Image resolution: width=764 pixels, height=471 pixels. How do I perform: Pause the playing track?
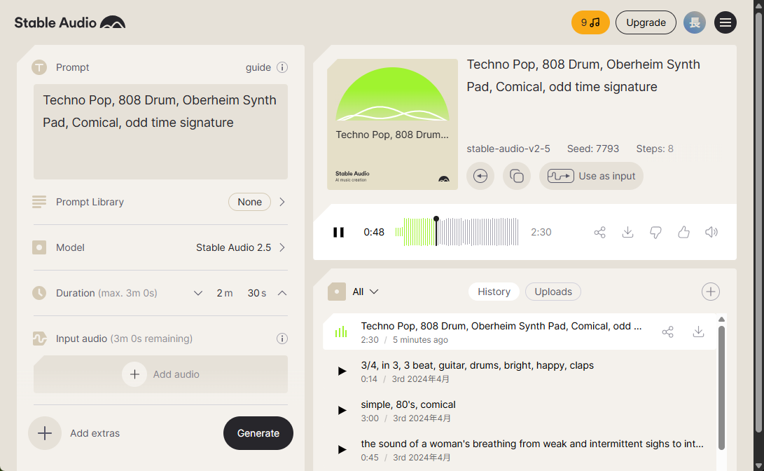[x=338, y=232]
